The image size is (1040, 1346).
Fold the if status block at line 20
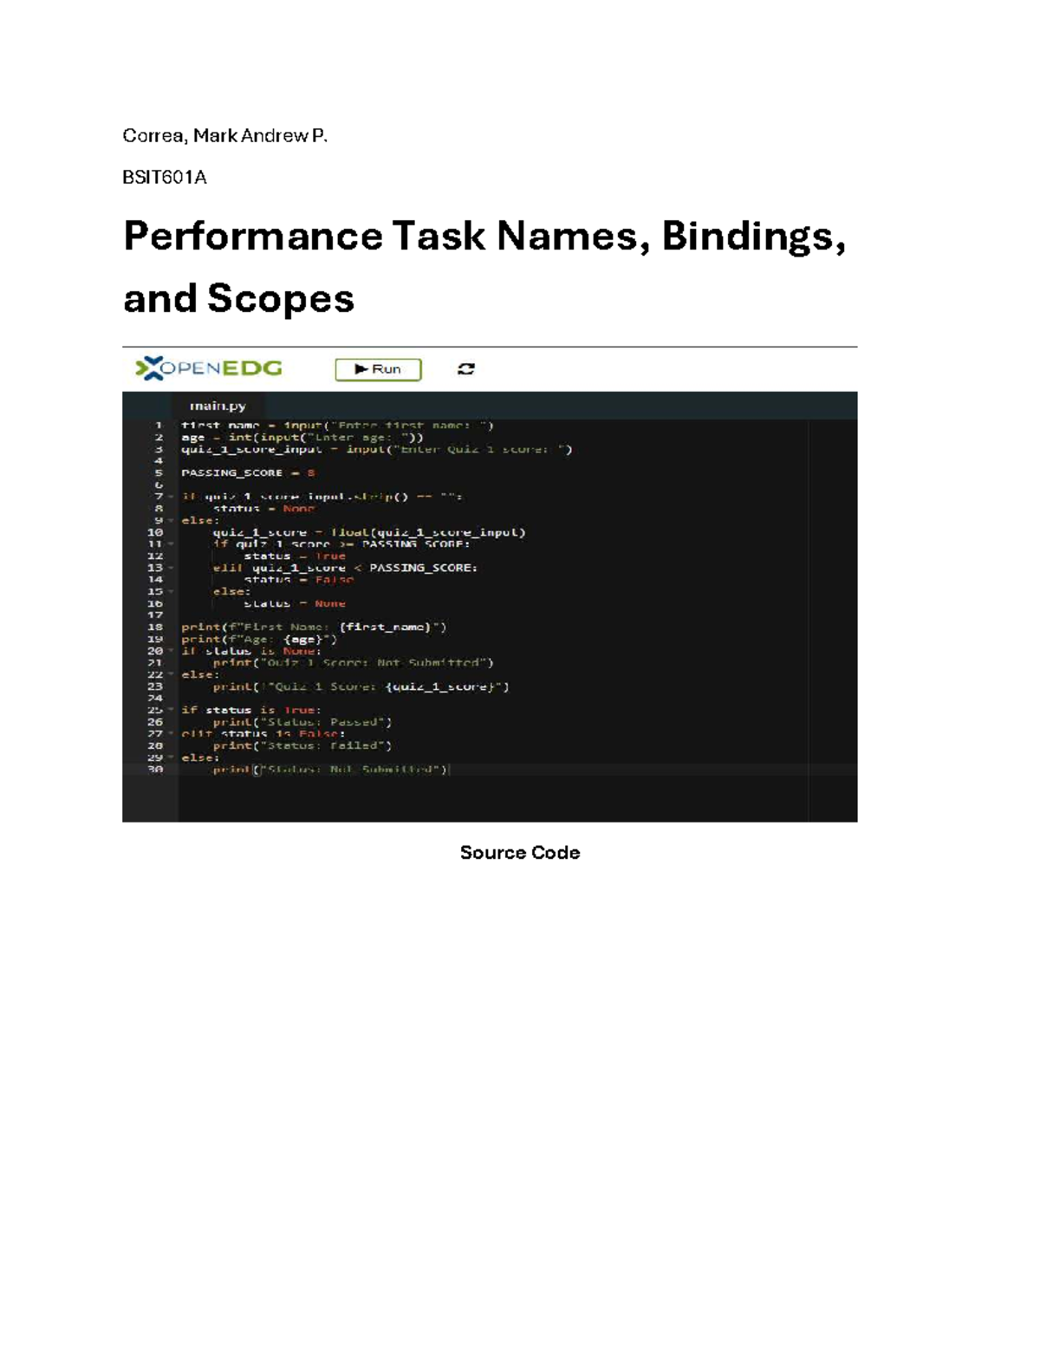tap(171, 651)
